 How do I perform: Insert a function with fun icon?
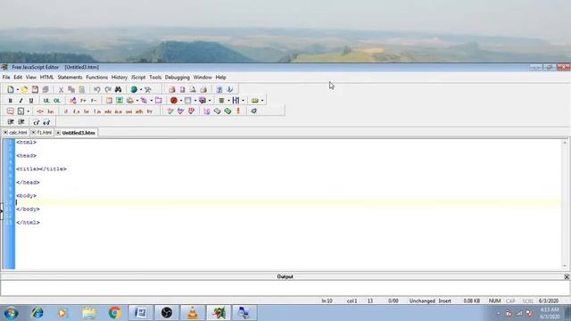coord(51,111)
